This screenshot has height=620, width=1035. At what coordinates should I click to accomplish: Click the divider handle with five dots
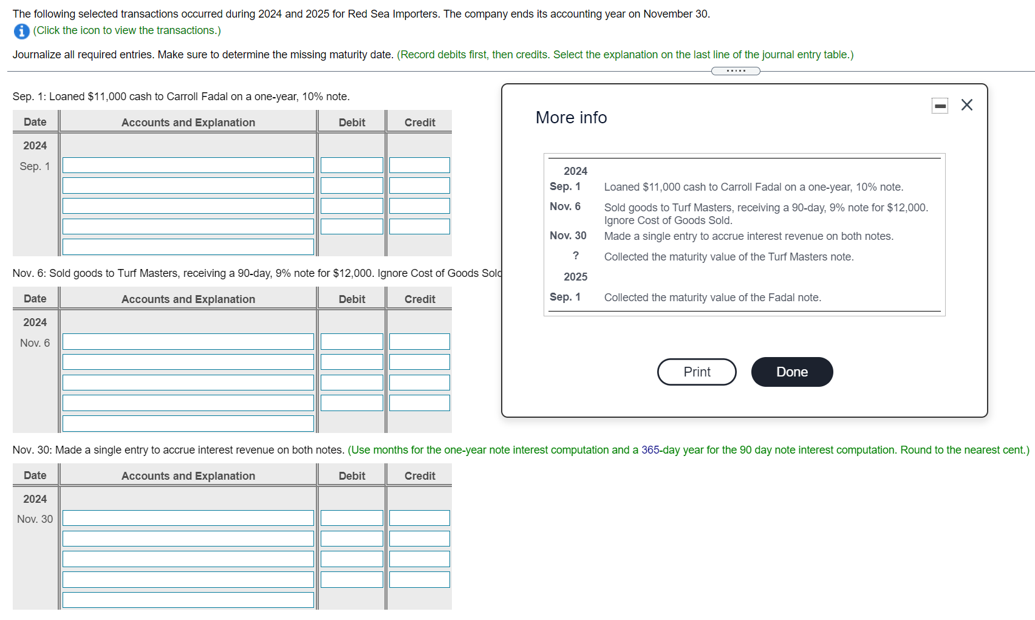(736, 71)
